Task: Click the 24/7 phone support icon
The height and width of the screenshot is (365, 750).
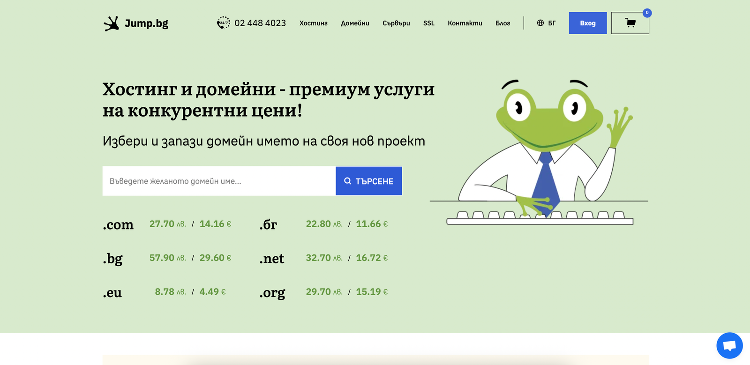Action: click(x=223, y=22)
